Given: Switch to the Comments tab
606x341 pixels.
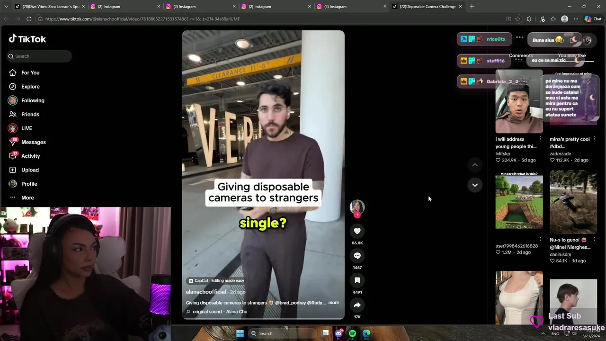Looking at the screenshot, I should coord(521,55).
